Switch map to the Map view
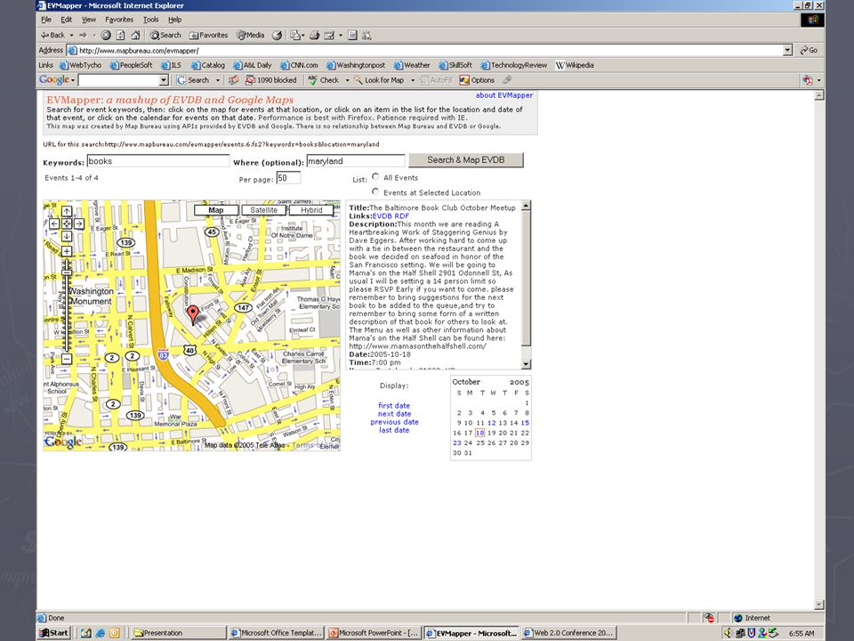This screenshot has width=854, height=641. tap(215, 210)
